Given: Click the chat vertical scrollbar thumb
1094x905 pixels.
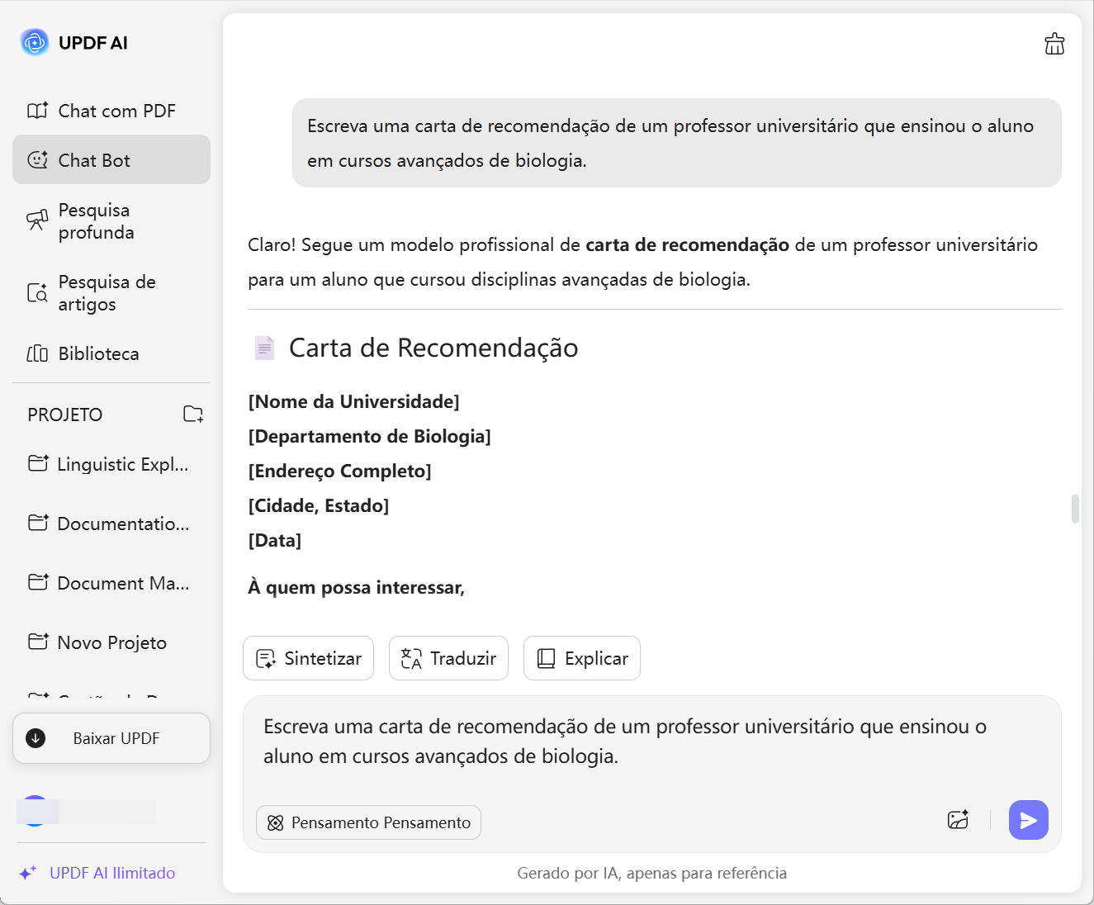Looking at the screenshot, I should point(1075,509).
